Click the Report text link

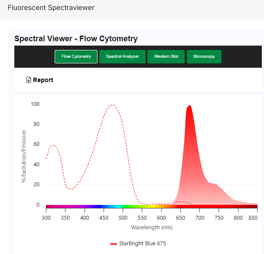(x=43, y=80)
